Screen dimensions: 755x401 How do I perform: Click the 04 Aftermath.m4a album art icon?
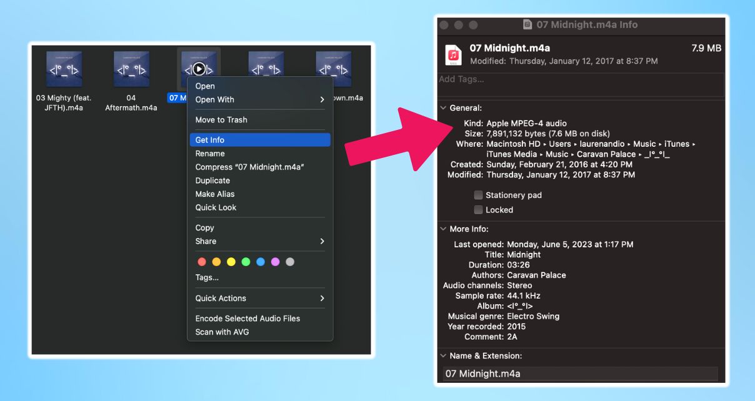tap(131, 69)
